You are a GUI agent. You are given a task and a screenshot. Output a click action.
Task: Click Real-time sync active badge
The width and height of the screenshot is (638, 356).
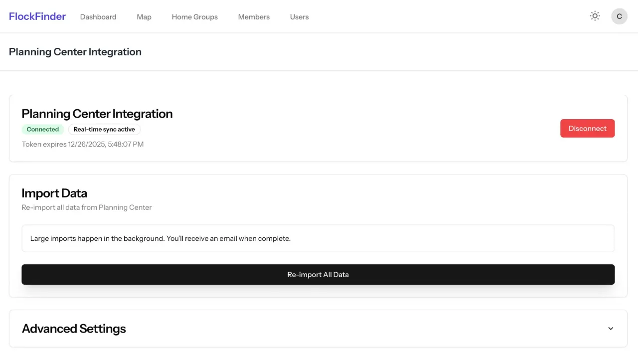coord(104,129)
